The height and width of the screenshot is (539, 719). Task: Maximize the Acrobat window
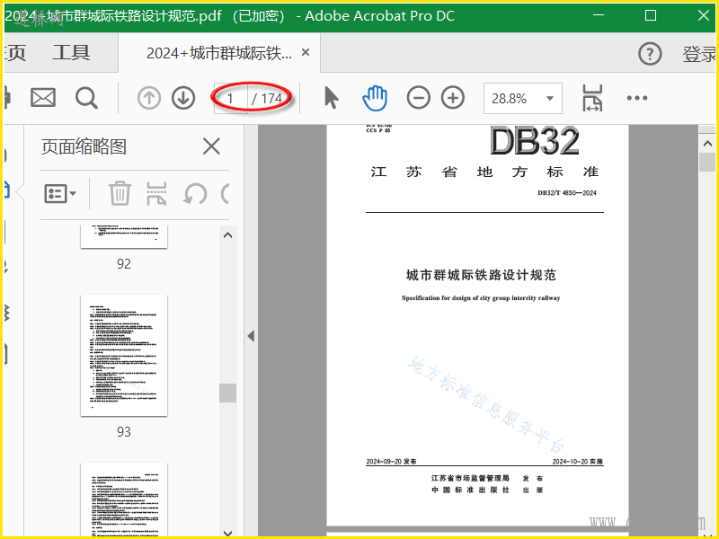(650, 15)
